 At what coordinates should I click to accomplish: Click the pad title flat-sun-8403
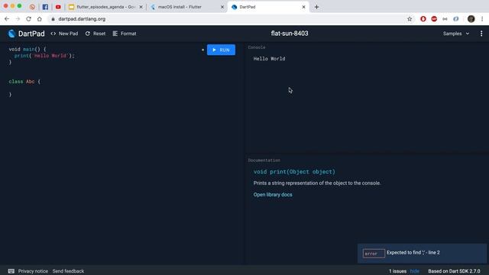(x=290, y=34)
